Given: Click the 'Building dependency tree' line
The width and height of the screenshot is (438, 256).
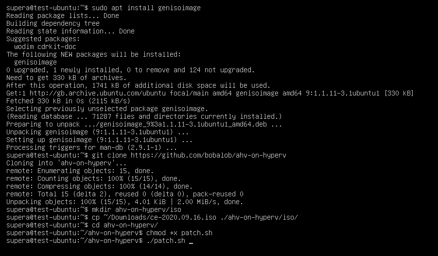Looking at the screenshot, I should [x=53, y=23].
